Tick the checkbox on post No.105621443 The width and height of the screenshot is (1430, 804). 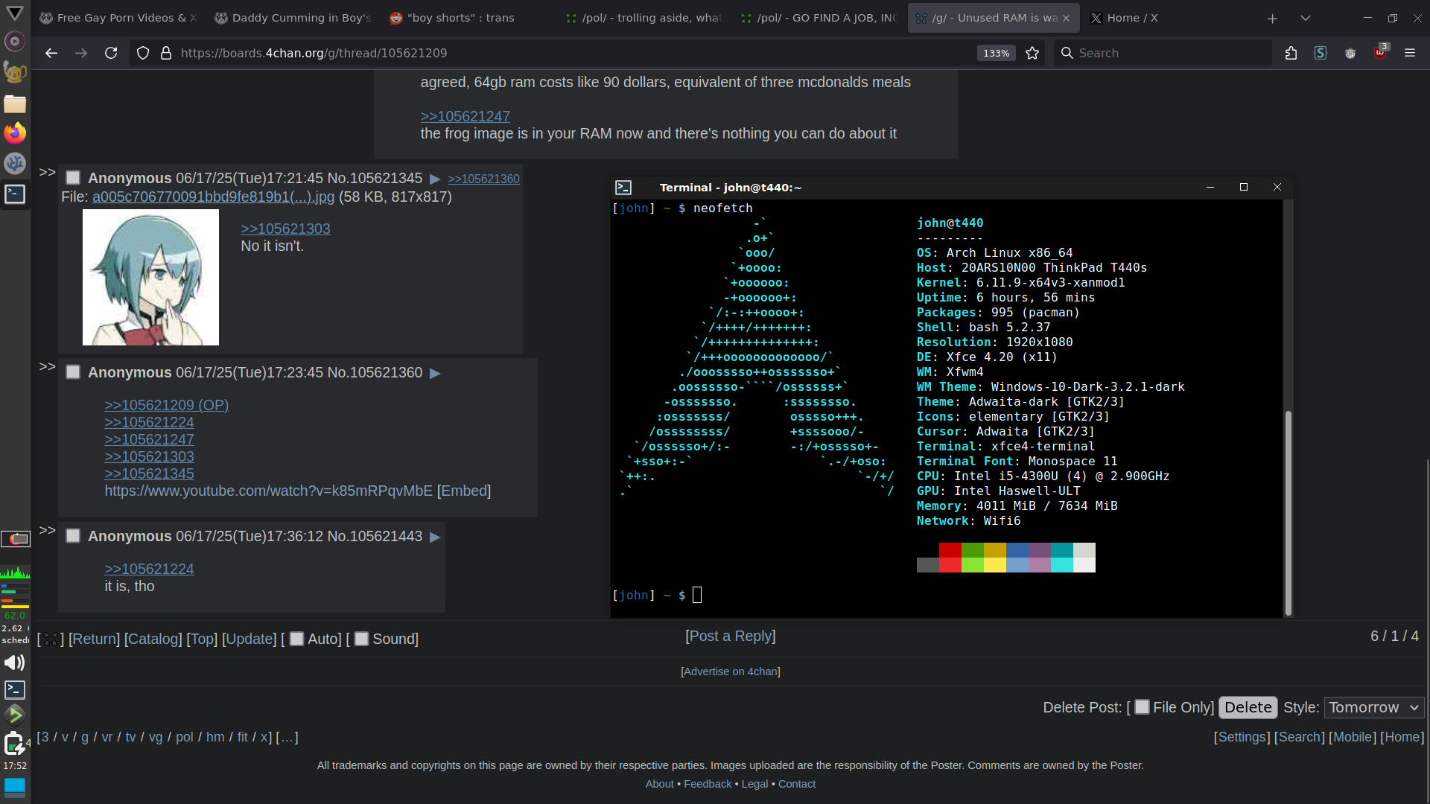[x=73, y=536]
